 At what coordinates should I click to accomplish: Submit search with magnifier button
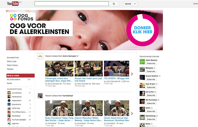(x=114, y=4)
